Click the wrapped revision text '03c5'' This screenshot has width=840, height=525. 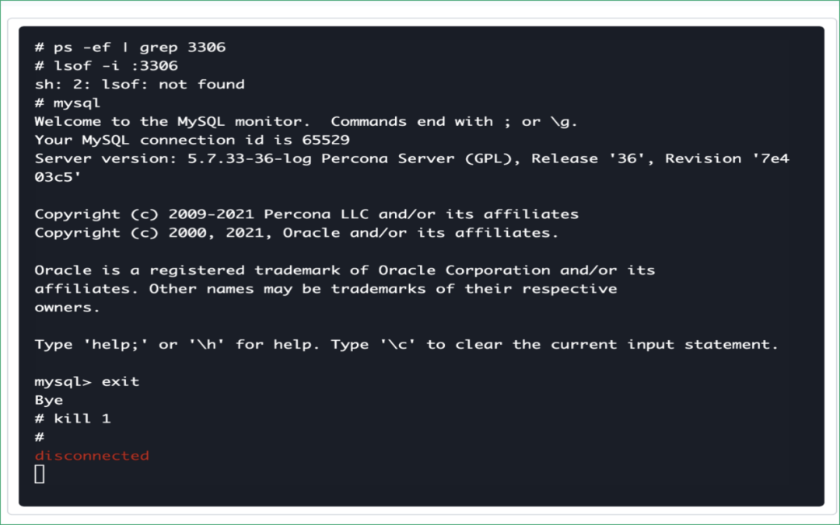coord(58,177)
